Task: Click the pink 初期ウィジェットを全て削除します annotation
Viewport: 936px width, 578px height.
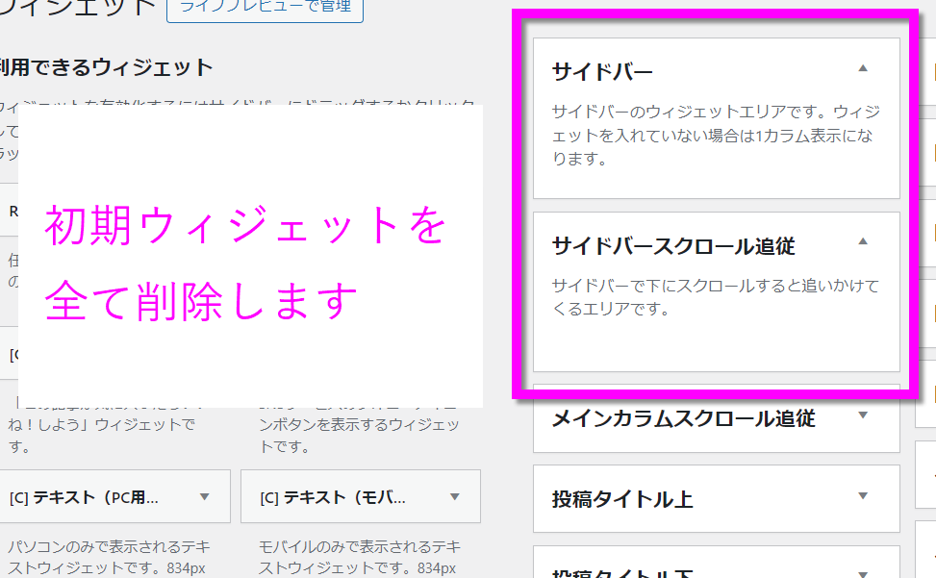Action: pos(245,262)
